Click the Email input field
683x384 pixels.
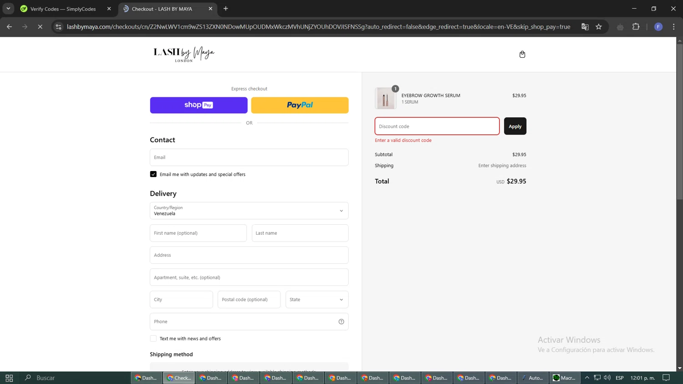point(249,157)
